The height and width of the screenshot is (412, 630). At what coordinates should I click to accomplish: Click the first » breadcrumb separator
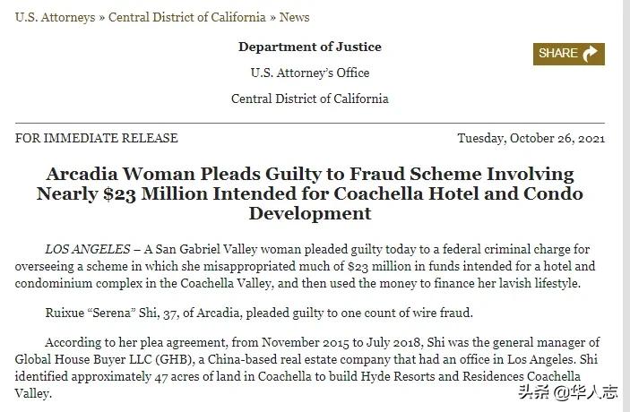point(102,17)
